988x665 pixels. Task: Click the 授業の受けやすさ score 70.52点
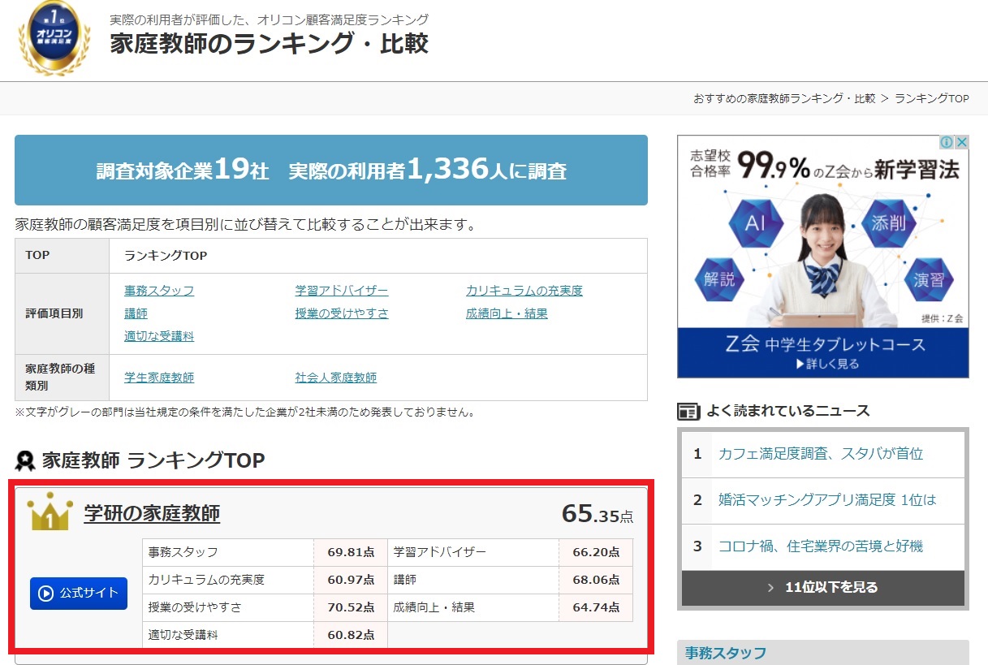click(x=351, y=607)
